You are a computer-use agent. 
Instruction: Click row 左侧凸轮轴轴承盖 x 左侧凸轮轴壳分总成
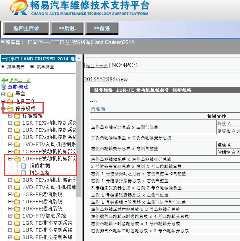point(165,138)
